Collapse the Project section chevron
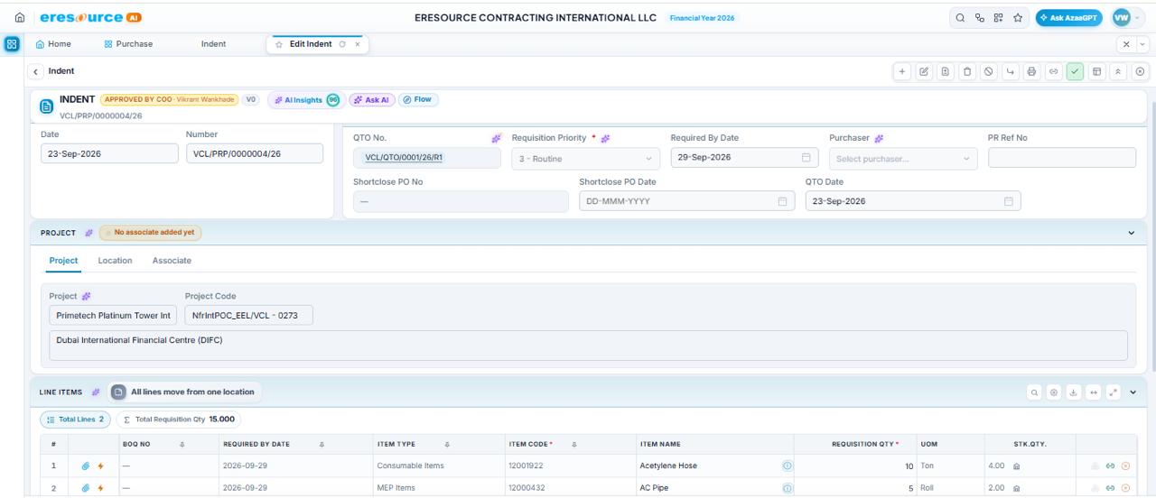Screen dimensions: 1156x498 pyautogui.click(x=1133, y=233)
